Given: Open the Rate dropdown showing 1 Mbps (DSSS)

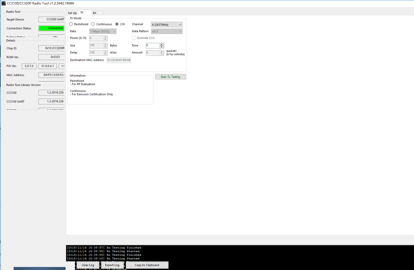Looking at the screenshot, I should click(x=103, y=31).
